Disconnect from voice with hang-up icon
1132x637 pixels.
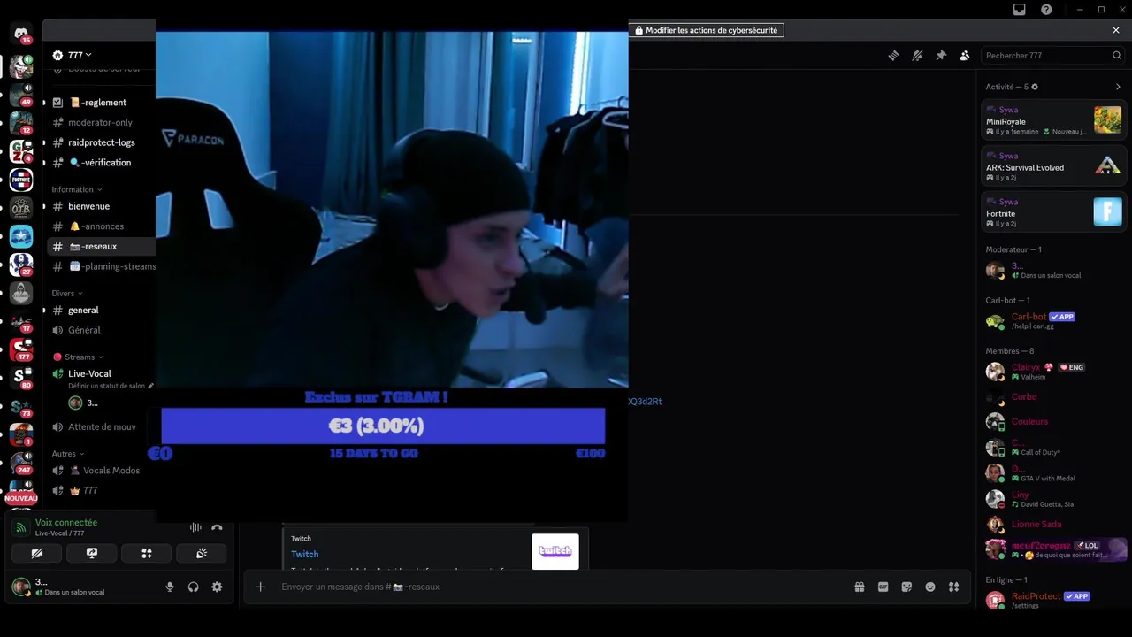coord(217,527)
